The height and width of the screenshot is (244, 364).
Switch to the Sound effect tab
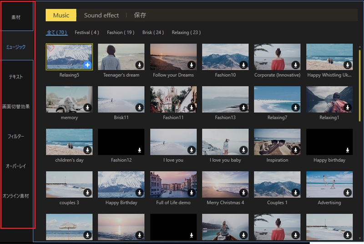pyautogui.click(x=101, y=15)
